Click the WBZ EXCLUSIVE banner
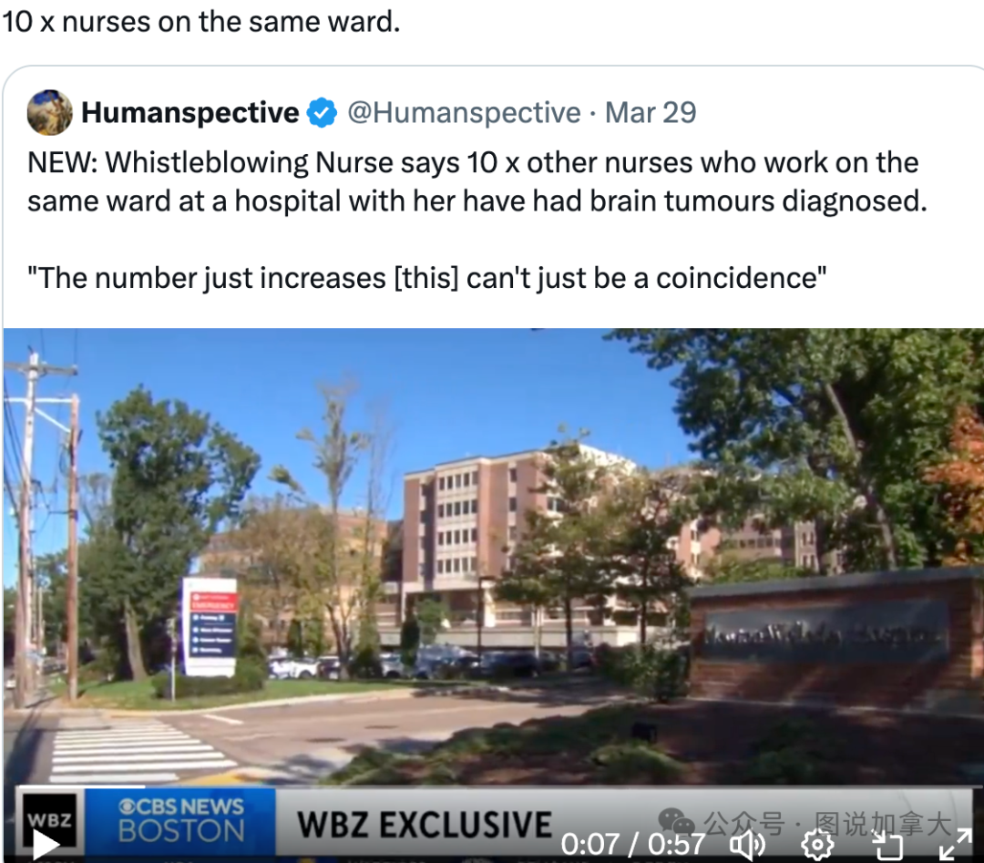 (425, 824)
